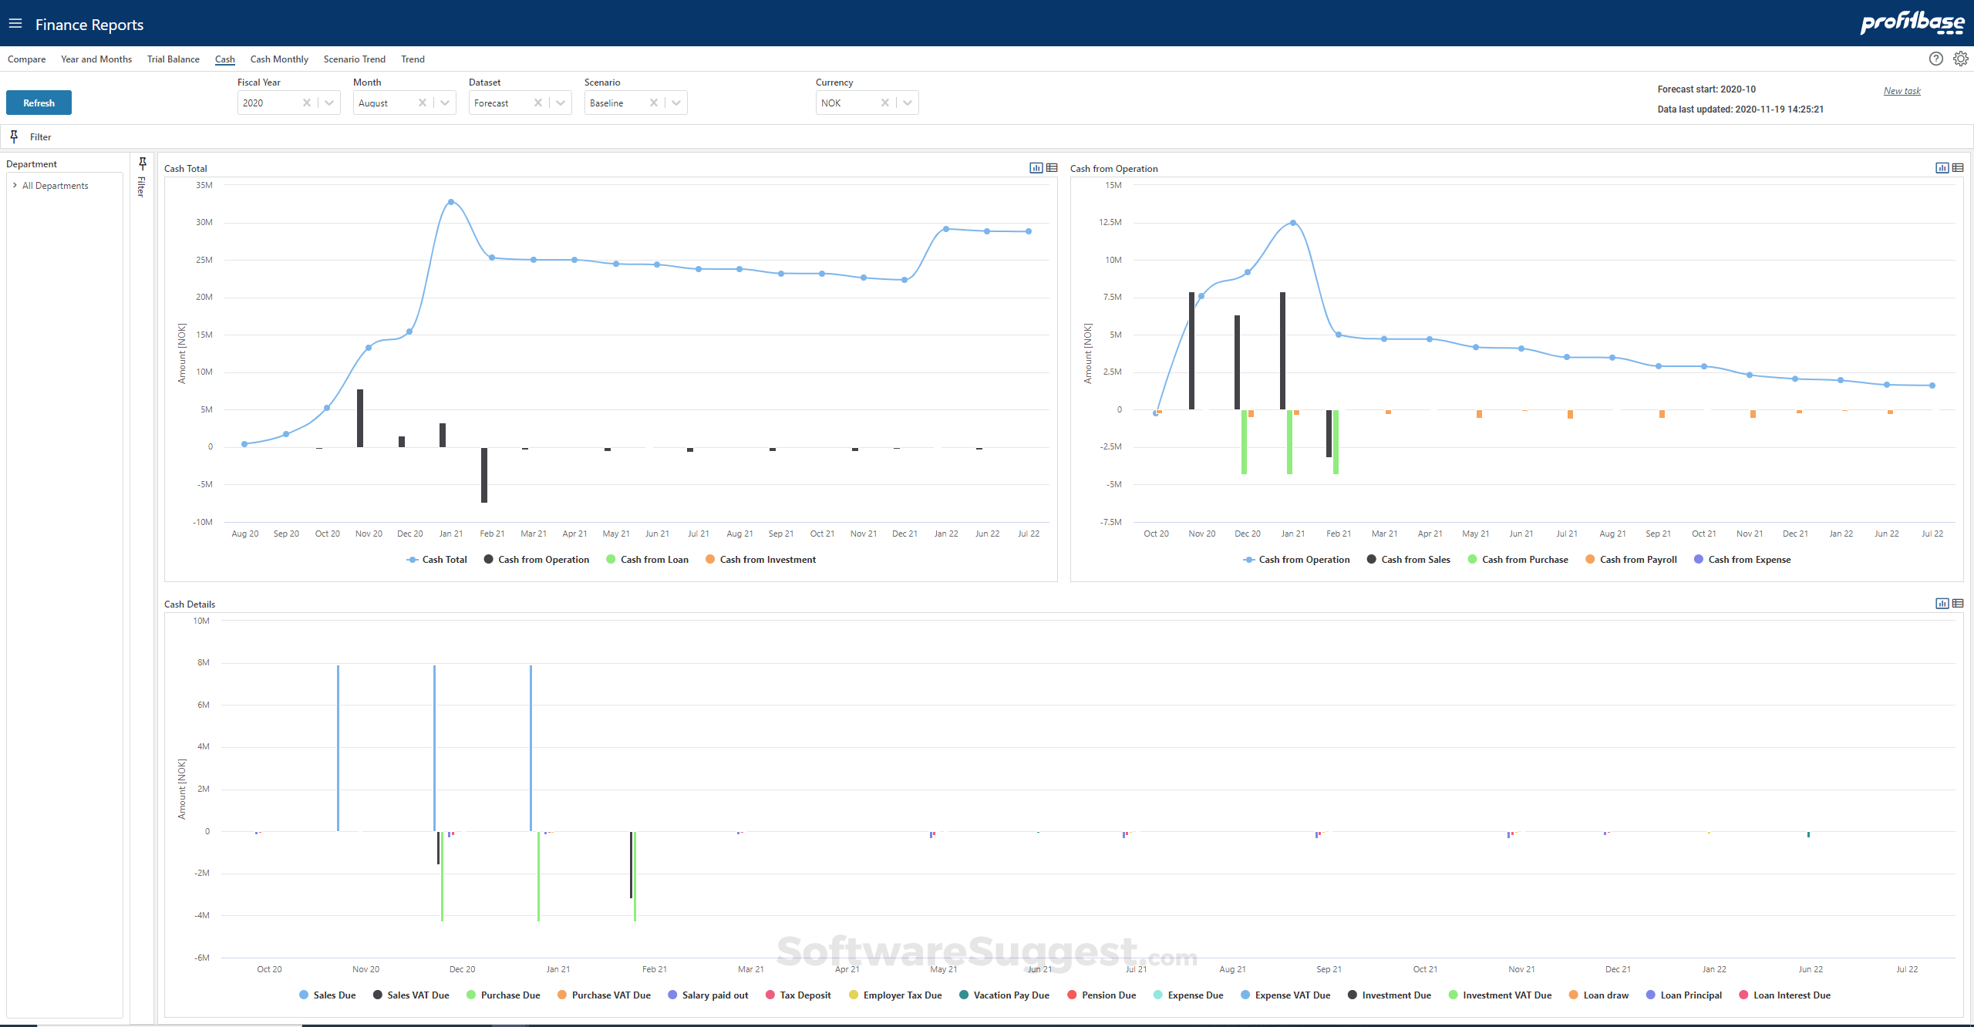
Task: Open the Settings gear icon
Action: tap(1960, 59)
